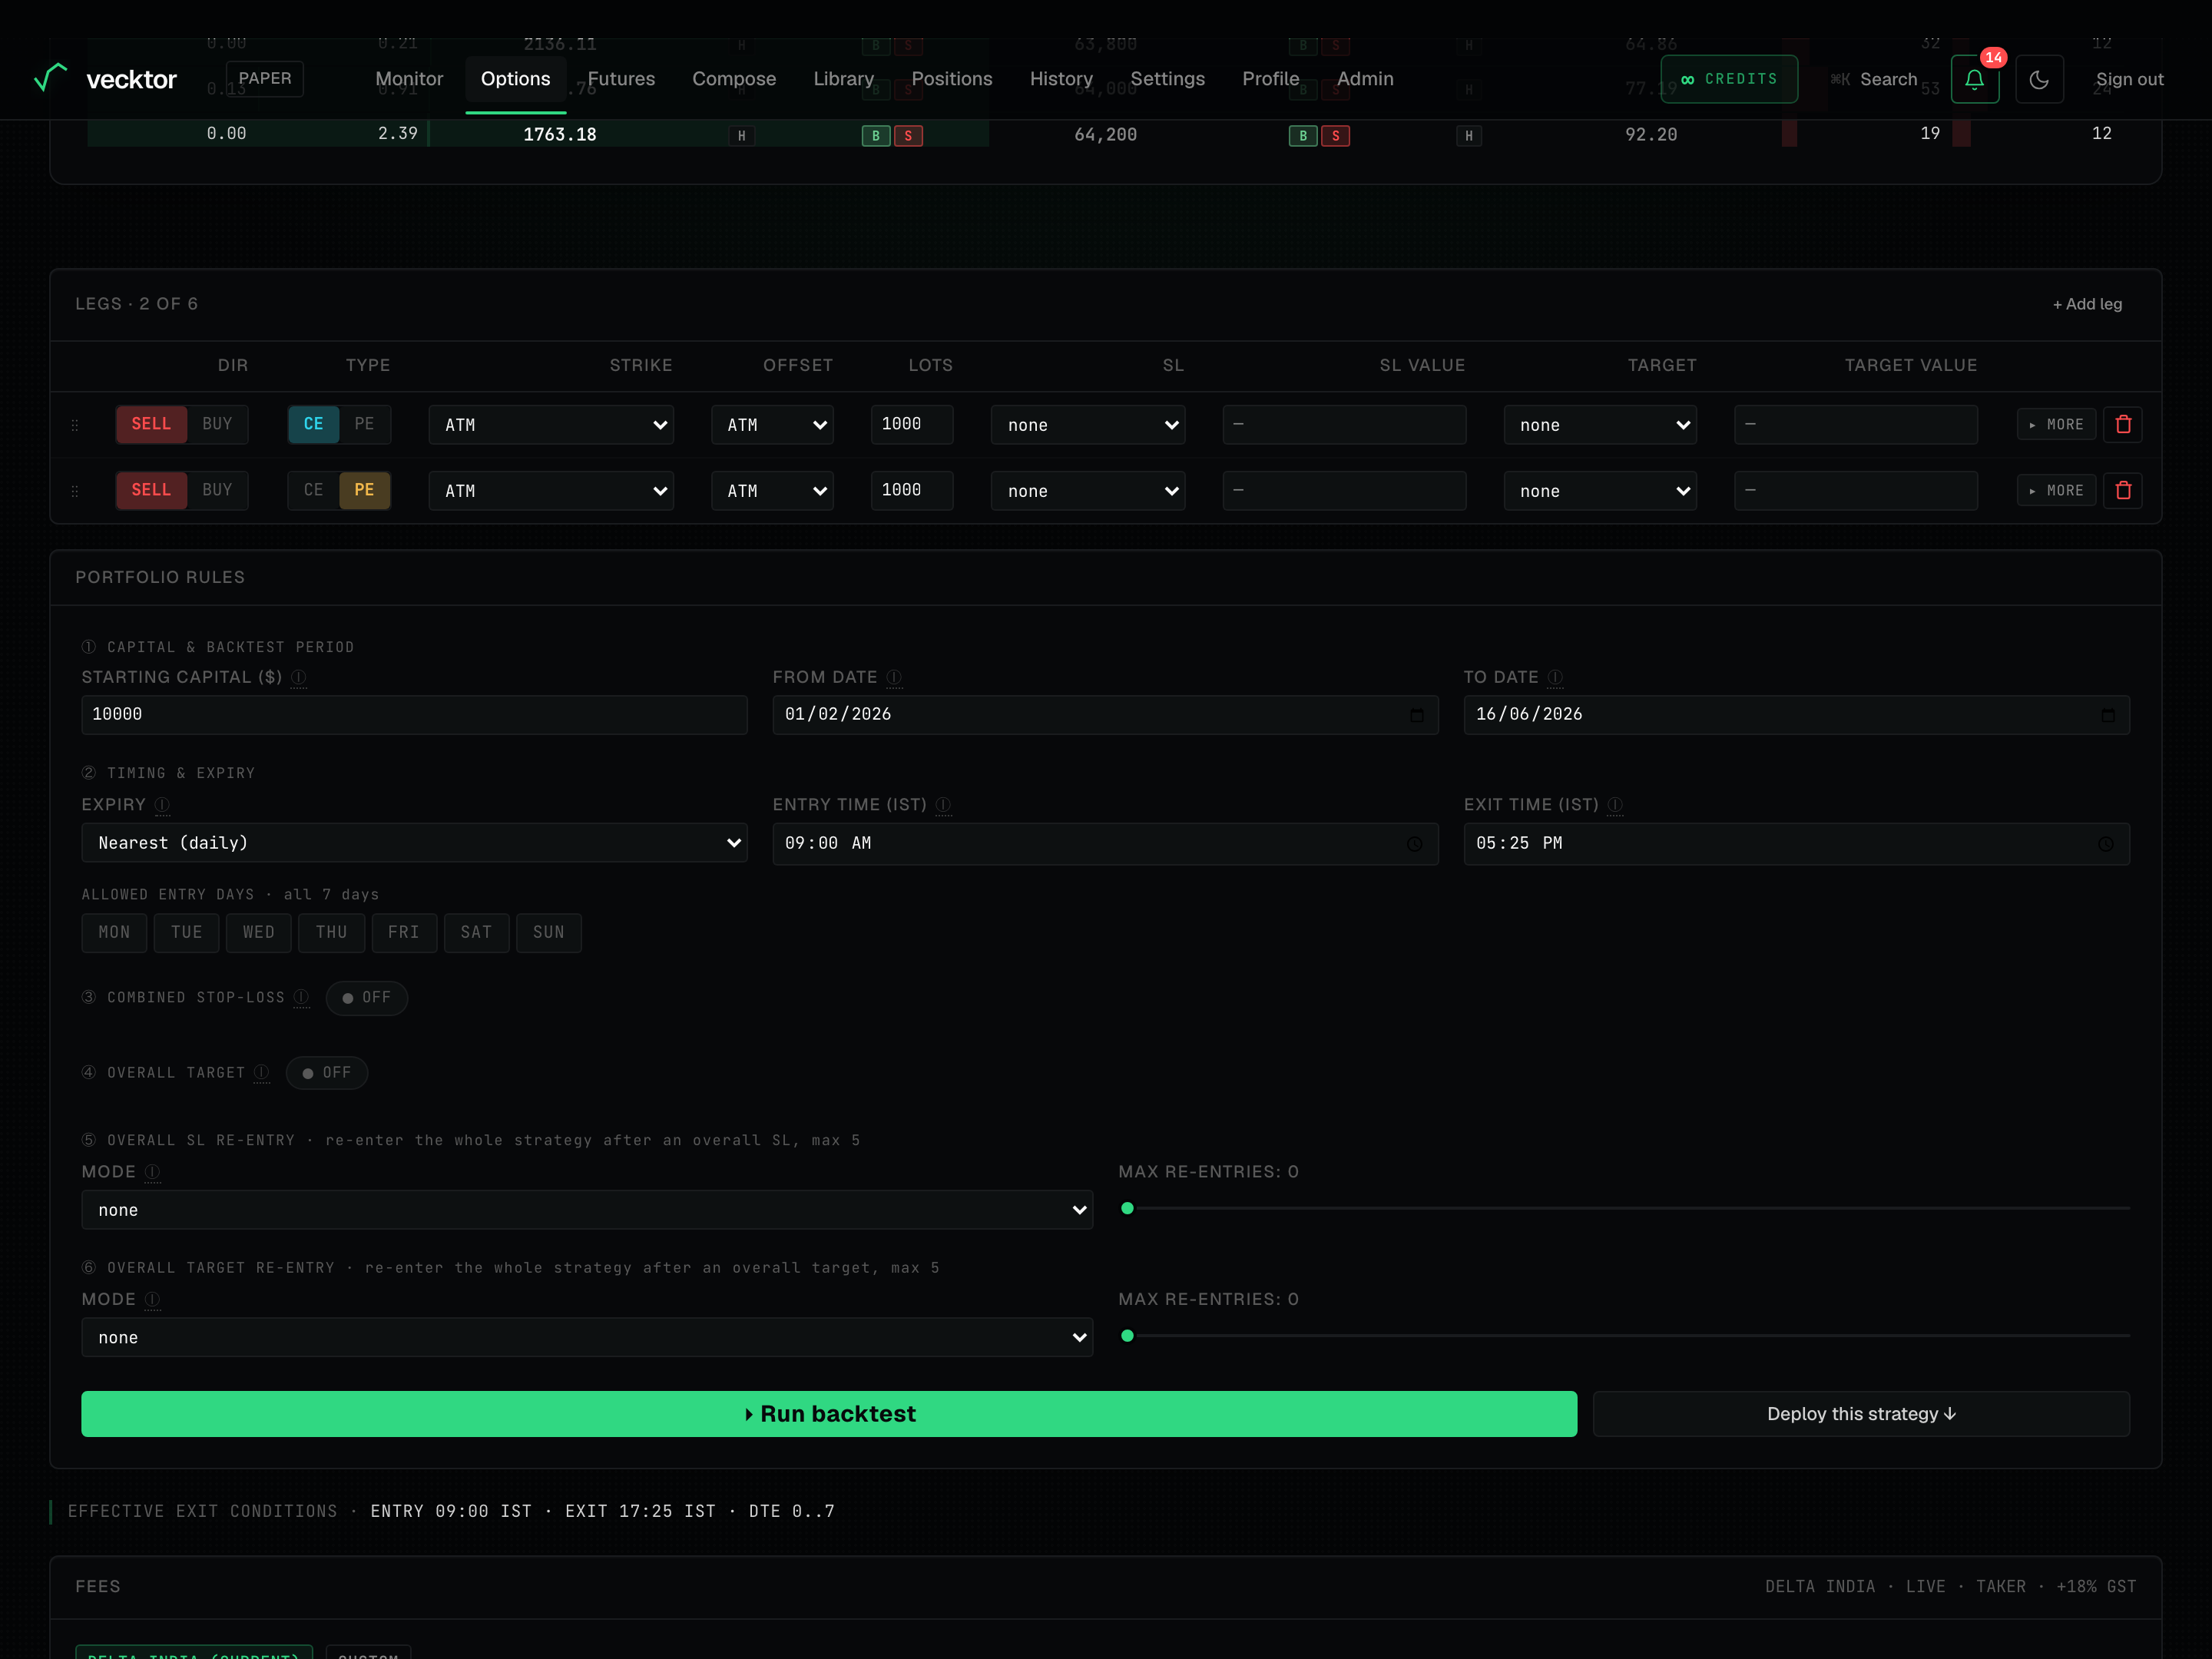Show info icon for Overall Target
2212x1659 pixels.
261,1072
